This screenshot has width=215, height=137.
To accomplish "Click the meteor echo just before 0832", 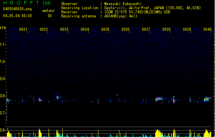I will pos(40,99).
